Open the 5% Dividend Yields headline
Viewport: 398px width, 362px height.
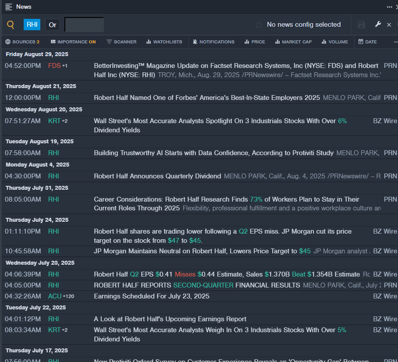[x=220, y=334]
